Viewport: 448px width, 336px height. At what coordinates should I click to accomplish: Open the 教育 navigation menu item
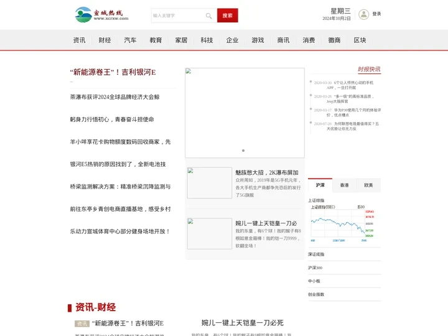156,40
